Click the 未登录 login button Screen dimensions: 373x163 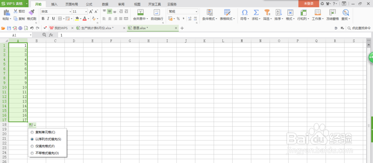click(x=308, y=4)
